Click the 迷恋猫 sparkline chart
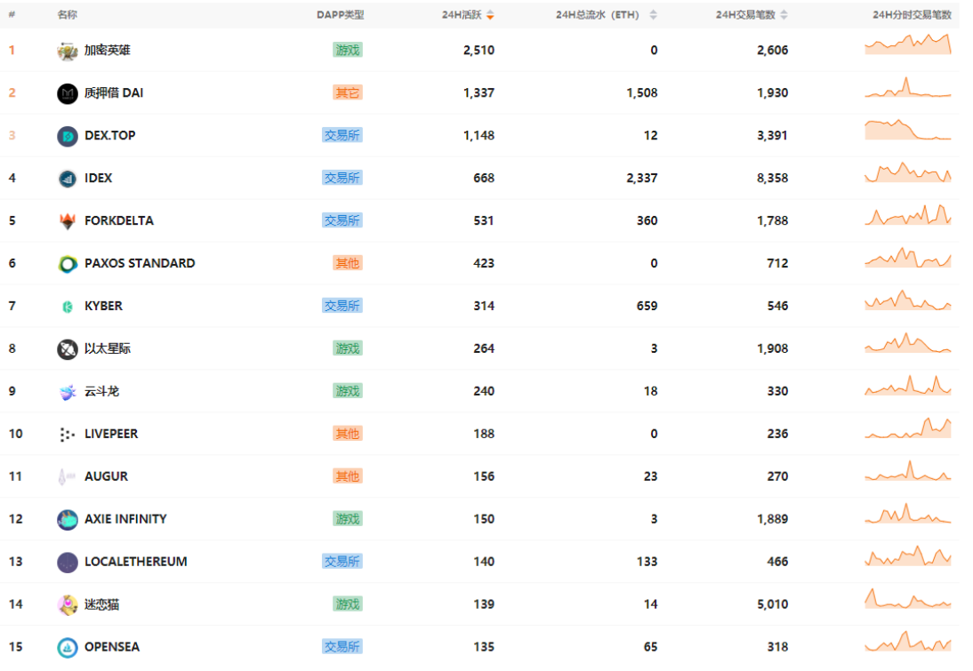Image resolution: width=973 pixels, height=671 pixels. coord(908,598)
